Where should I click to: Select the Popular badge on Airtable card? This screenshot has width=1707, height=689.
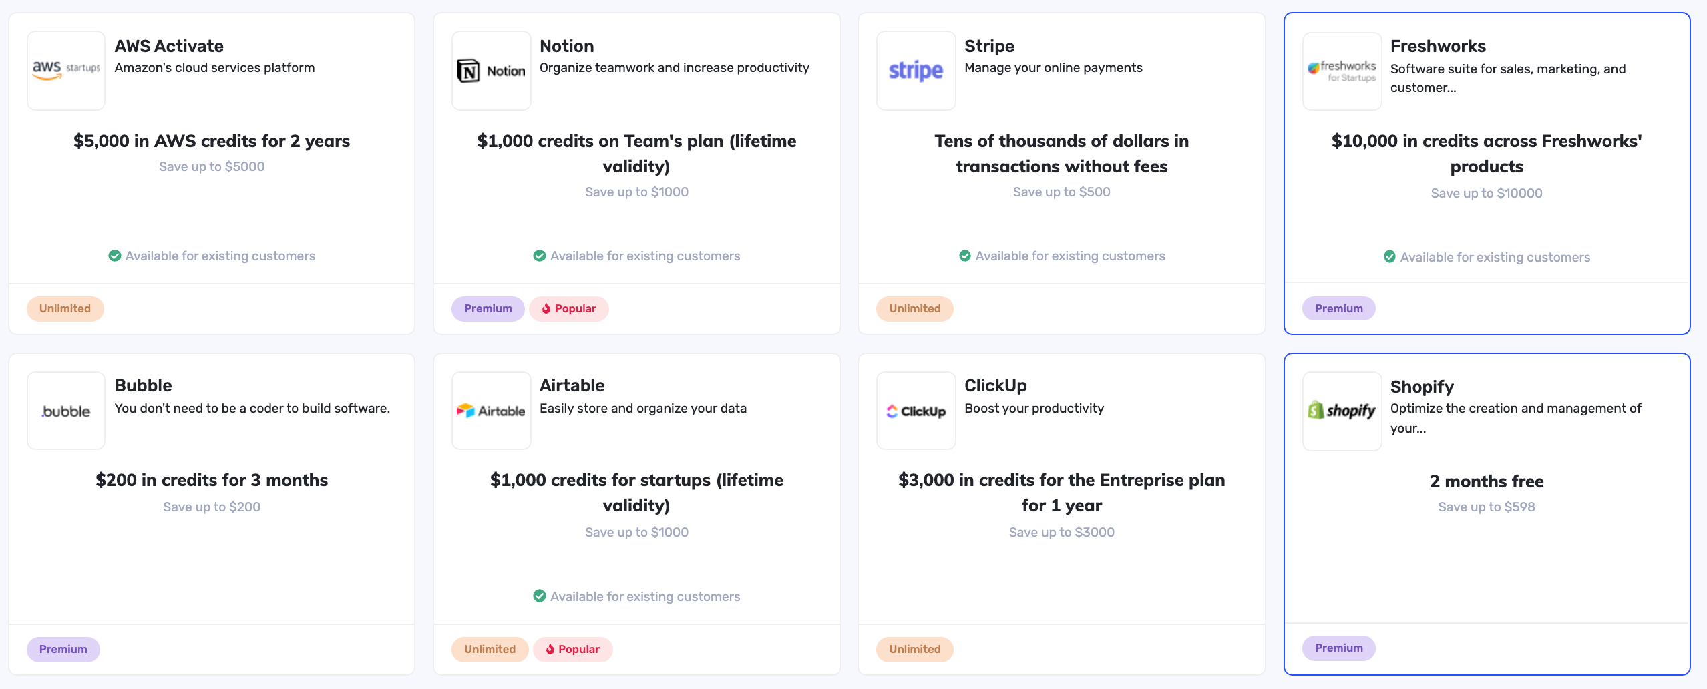click(573, 649)
